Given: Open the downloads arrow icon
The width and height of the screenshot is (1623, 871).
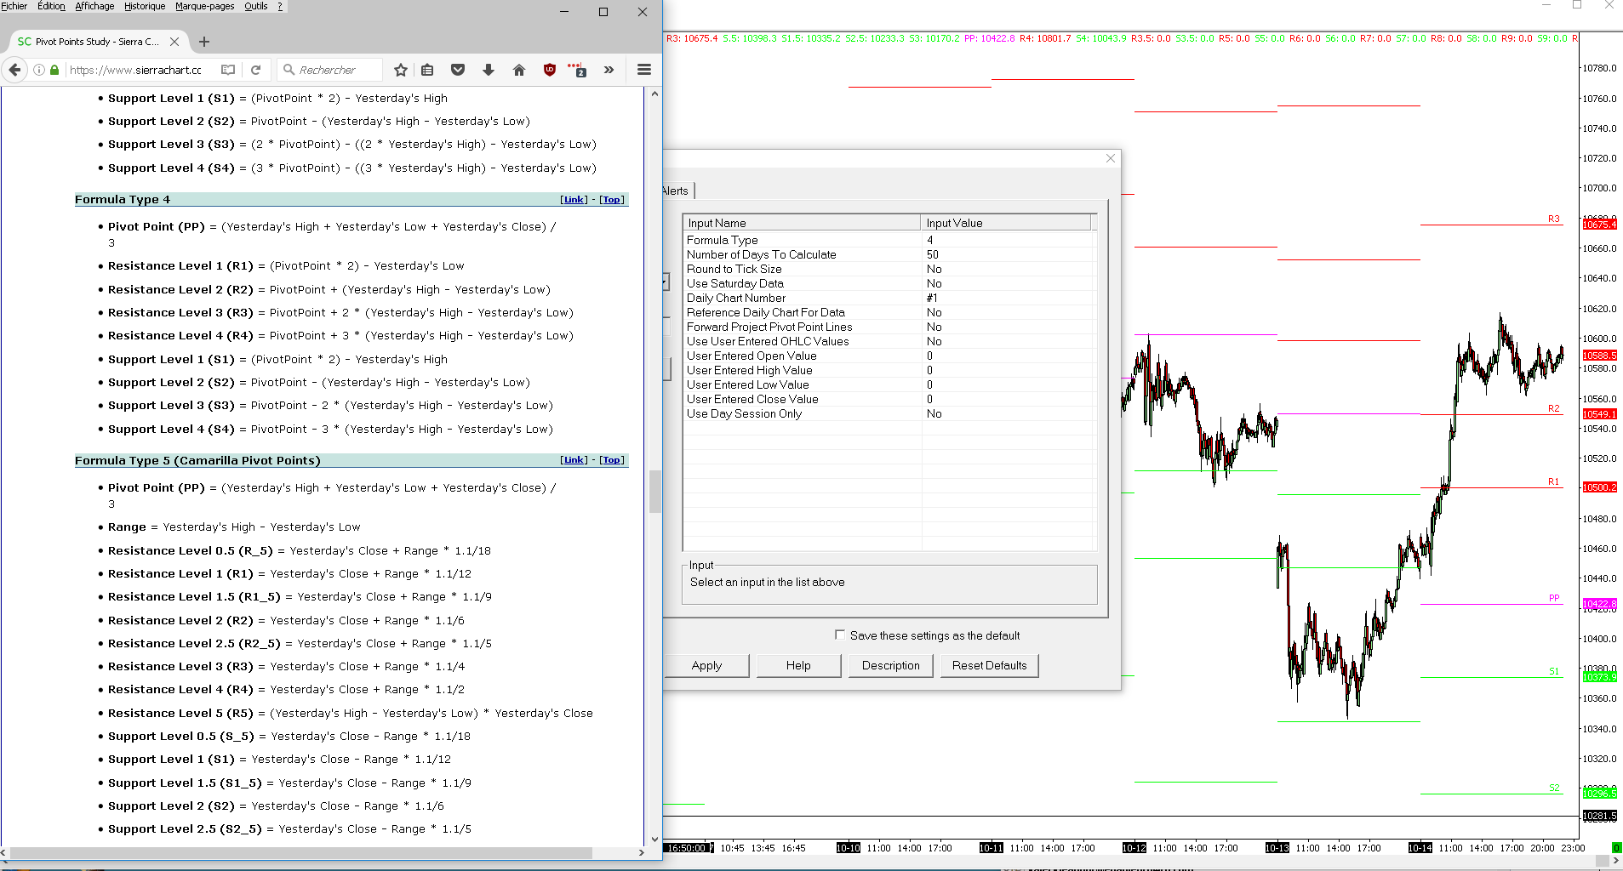Looking at the screenshot, I should (489, 70).
